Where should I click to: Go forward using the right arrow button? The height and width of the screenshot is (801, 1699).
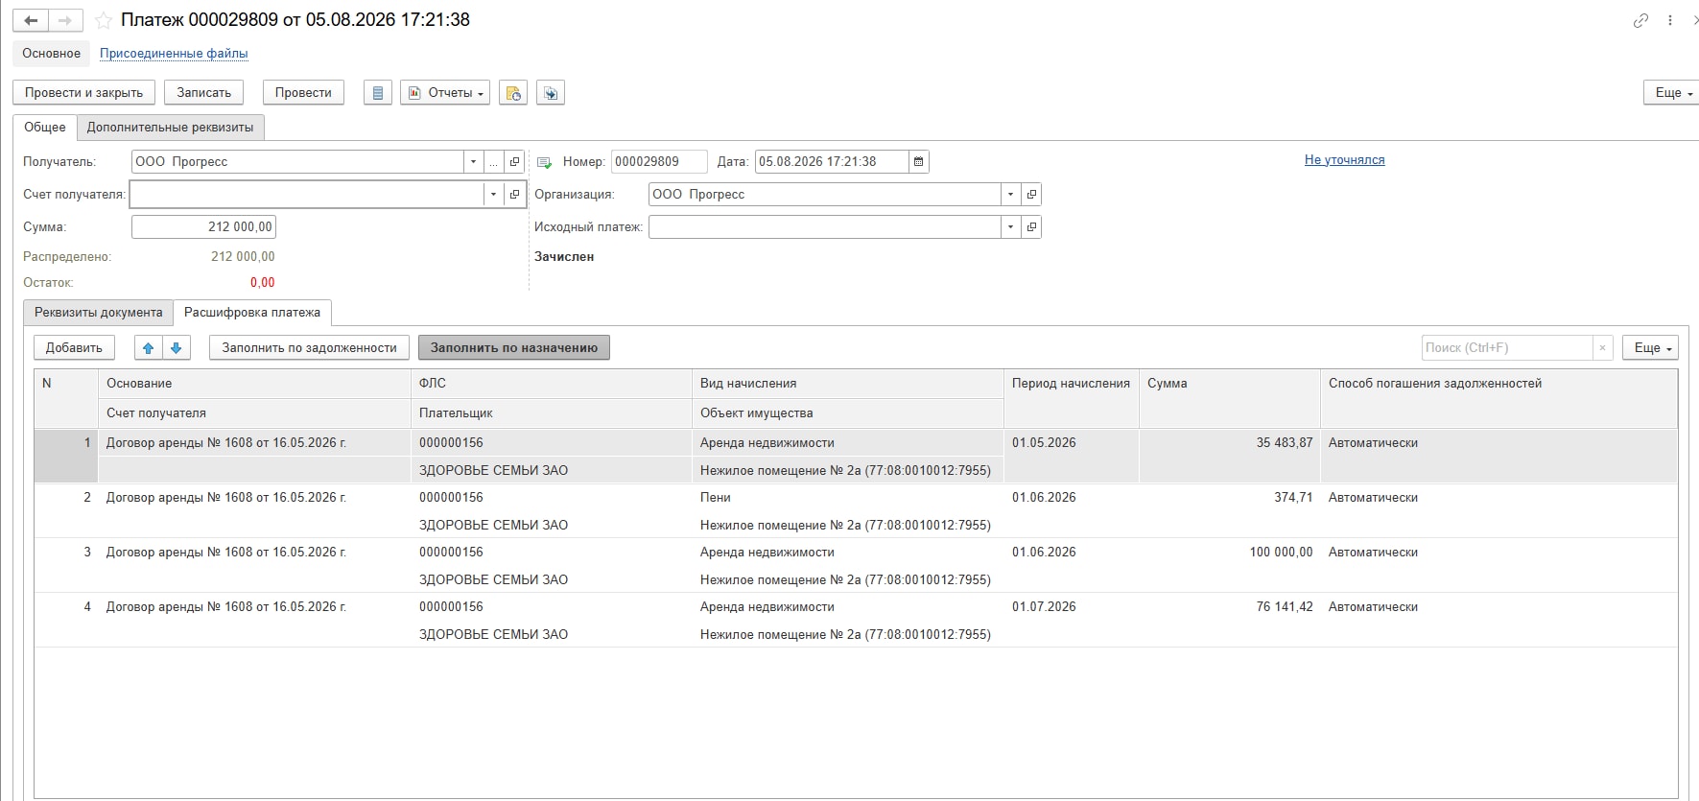65,20
